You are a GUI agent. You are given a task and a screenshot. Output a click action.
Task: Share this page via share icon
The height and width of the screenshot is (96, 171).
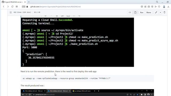pos(145,7)
